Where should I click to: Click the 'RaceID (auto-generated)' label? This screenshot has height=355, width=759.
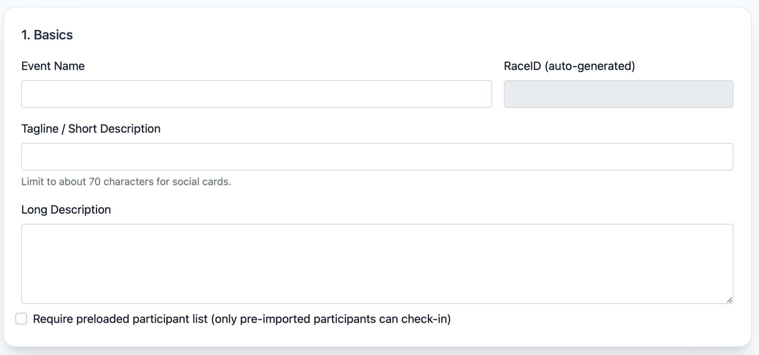[x=569, y=66]
